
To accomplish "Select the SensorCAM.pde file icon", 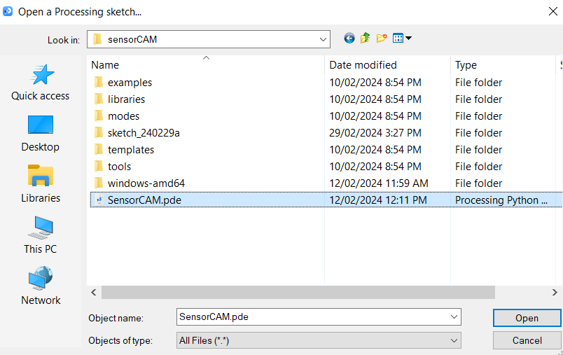I will 99,200.
